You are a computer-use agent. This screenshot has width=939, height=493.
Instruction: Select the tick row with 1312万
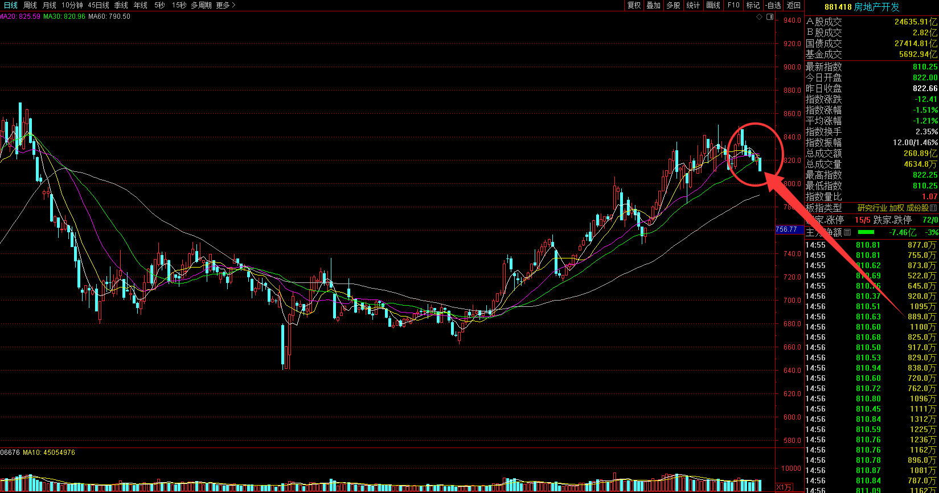point(871,419)
